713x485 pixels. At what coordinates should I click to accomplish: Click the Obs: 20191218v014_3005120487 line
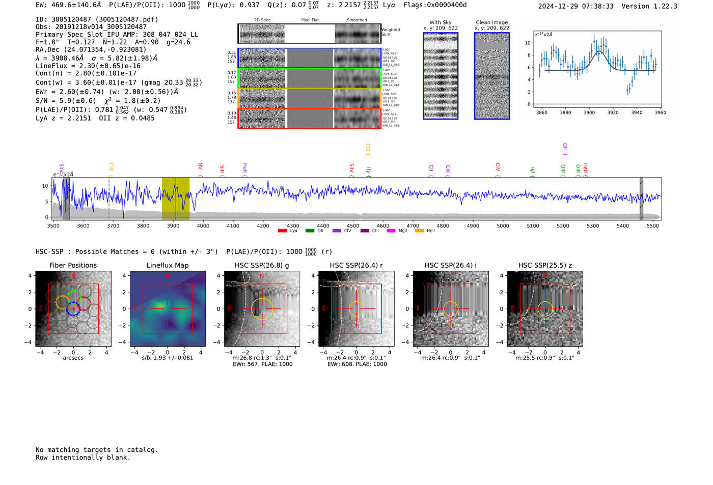(x=91, y=27)
